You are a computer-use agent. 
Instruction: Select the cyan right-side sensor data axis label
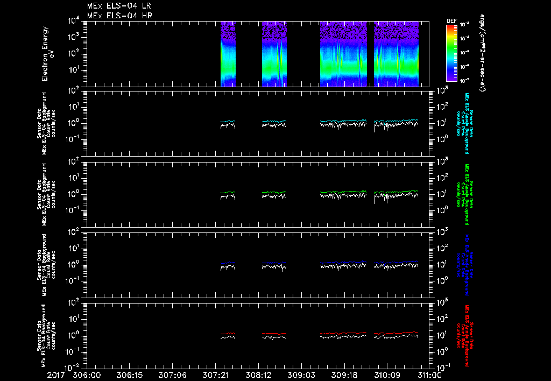point(464,123)
